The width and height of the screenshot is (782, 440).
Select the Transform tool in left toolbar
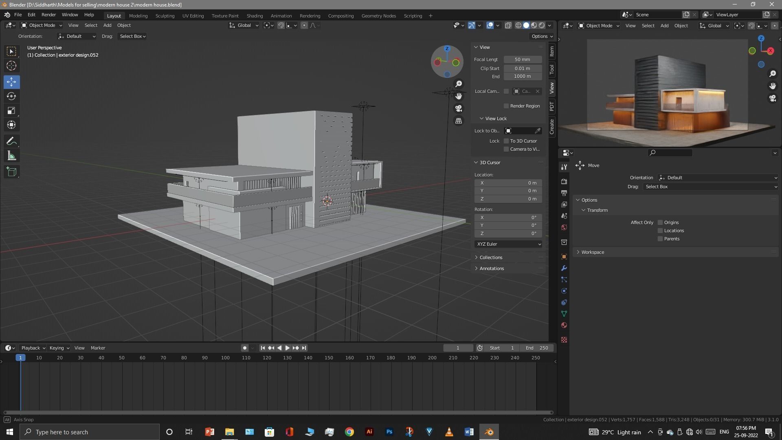click(x=11, y=125)
